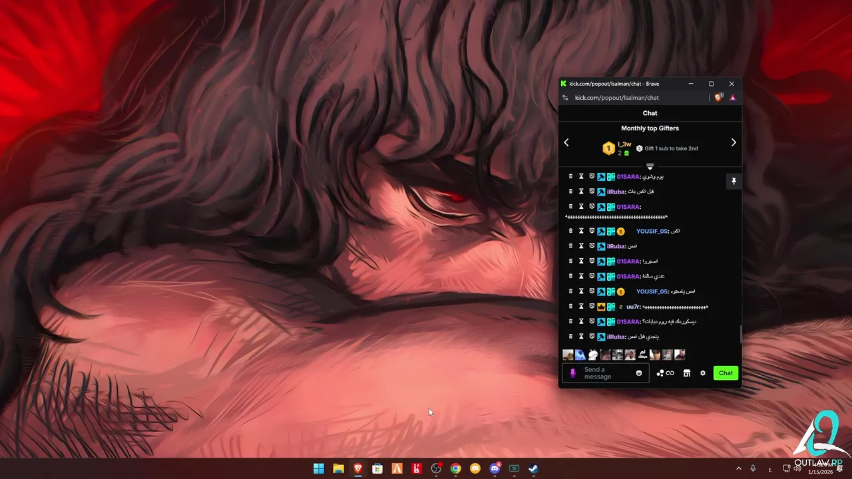Show previous leaderboard with left arrow

[x=566, y=142]
